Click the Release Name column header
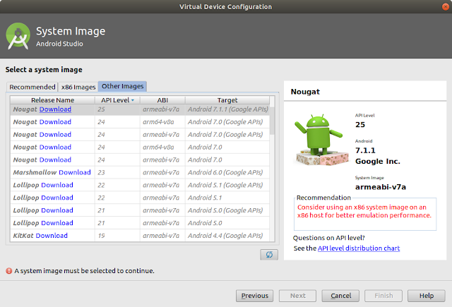 52,100
